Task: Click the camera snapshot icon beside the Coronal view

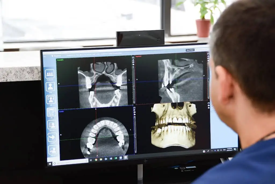Action: 133,62
